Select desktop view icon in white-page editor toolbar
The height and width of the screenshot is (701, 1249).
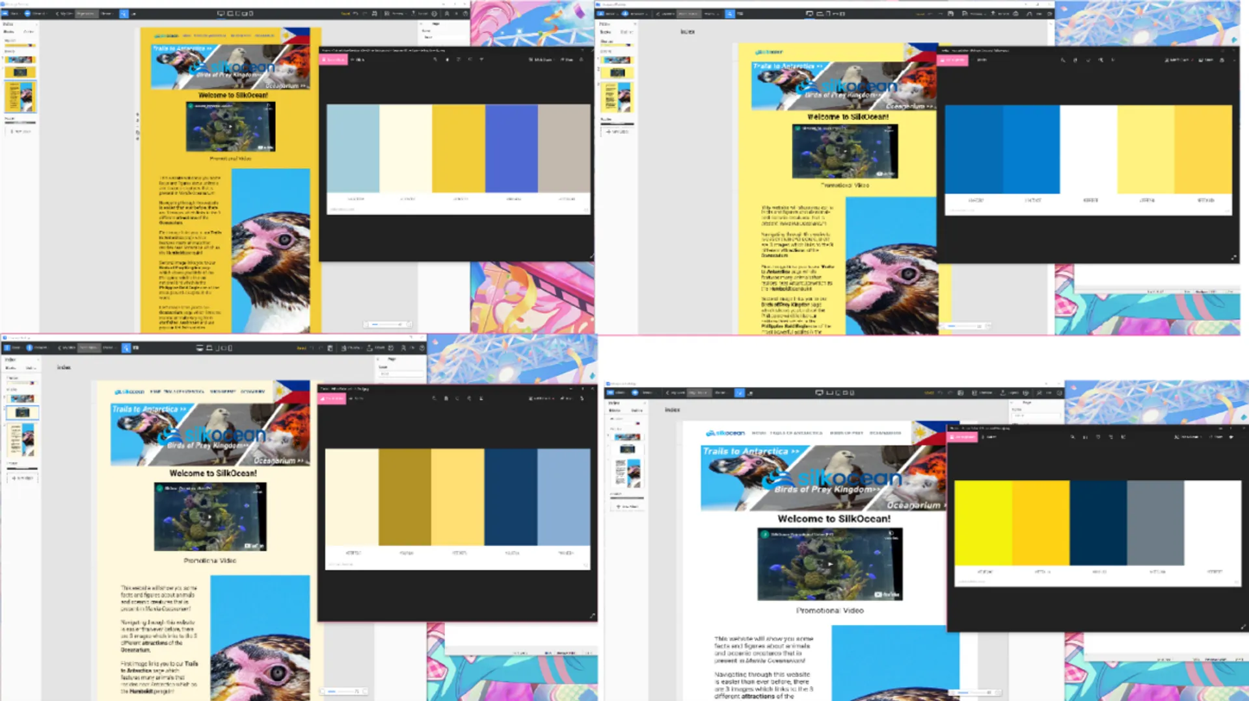(819, 392)
